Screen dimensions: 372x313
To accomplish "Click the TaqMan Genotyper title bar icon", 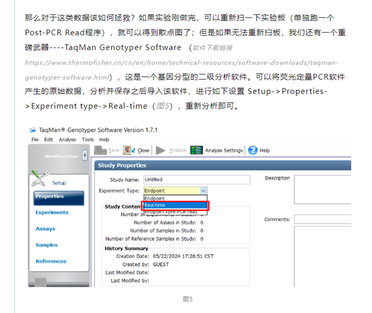I will 33,130.
